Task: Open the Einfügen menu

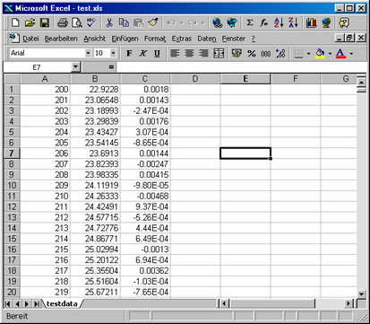Action: click(x=125, y=39)
